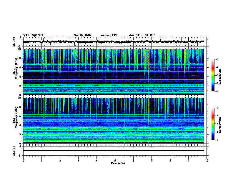This screenshot has height=180, width=233.
Task: Click the '-5' tick on the ch.1(V) axis
Action: [x=20, y=46]
